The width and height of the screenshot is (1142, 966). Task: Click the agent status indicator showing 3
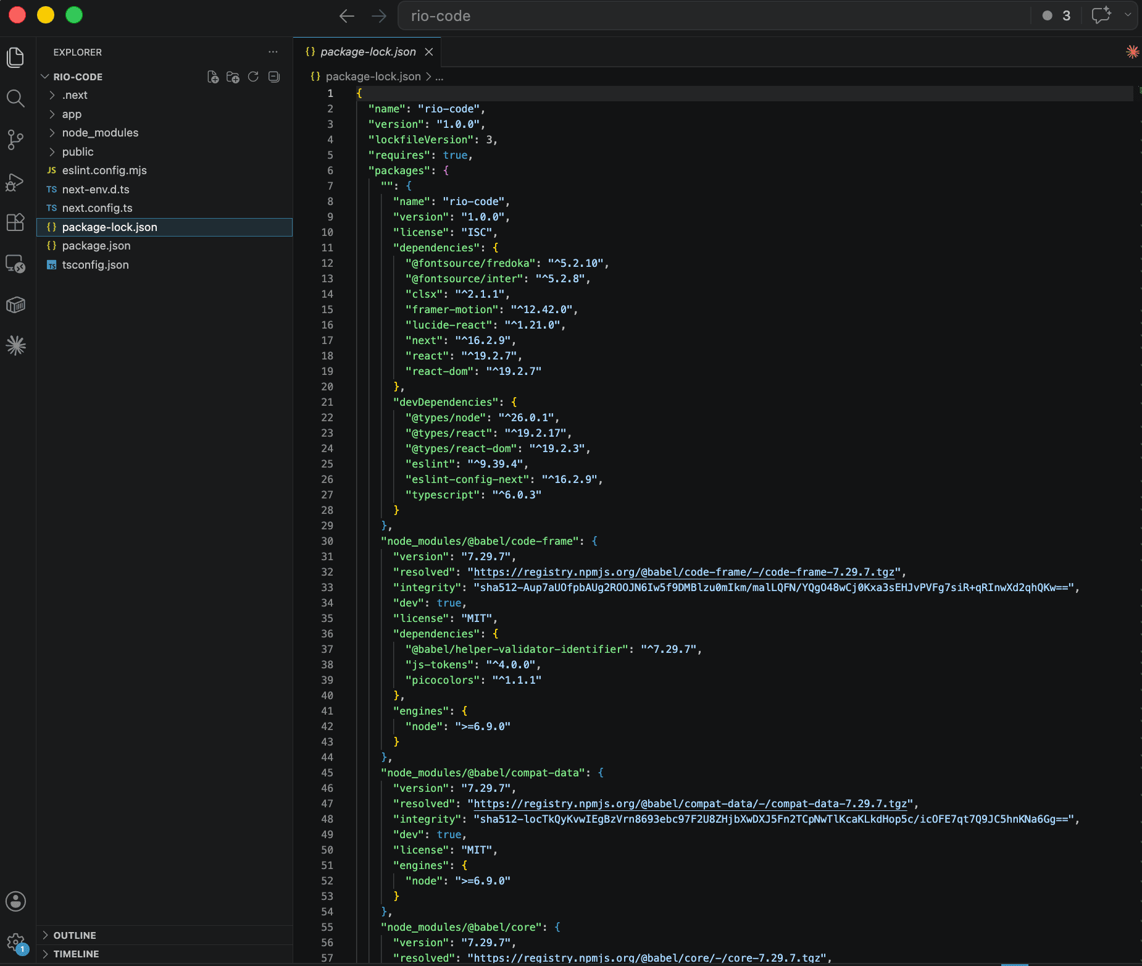(1056, 16)
